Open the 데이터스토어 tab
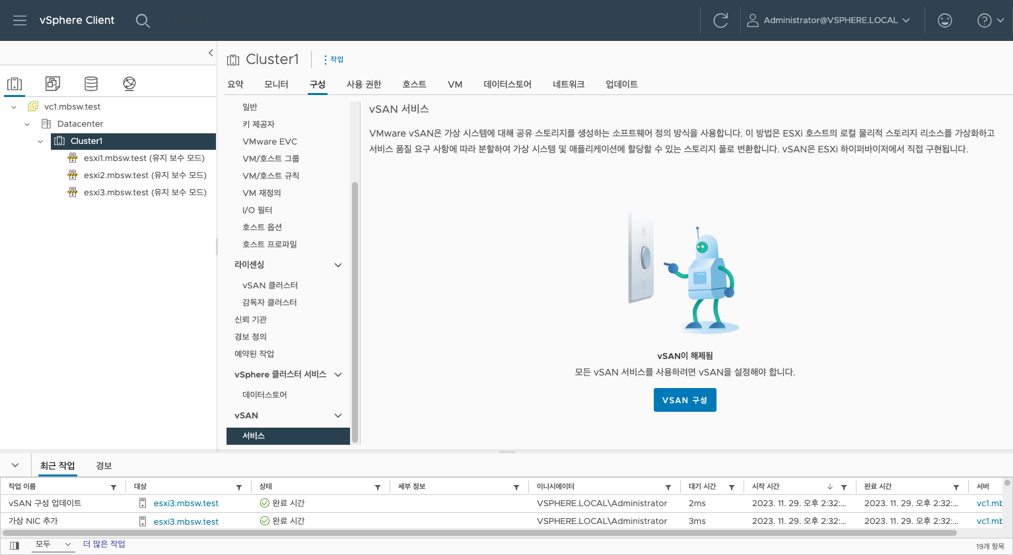This screenshot has height=555, width=1013. point(507,84)
